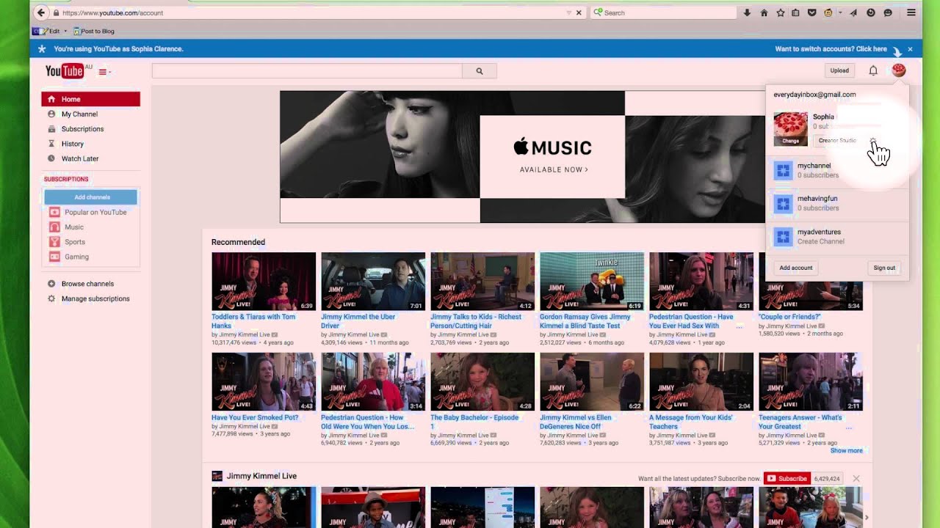Click Want to switch accounts link
The width and height of the screenshot is (940, 528).
click(831, 49)
